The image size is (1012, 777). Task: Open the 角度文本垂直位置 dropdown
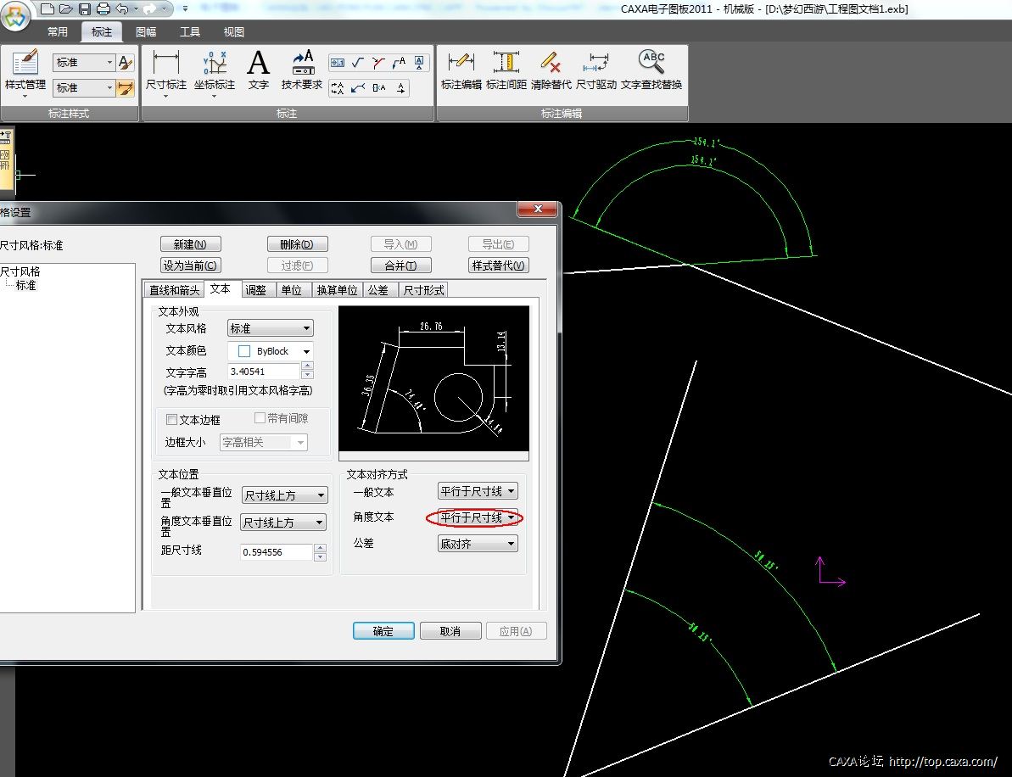(282, 522)
